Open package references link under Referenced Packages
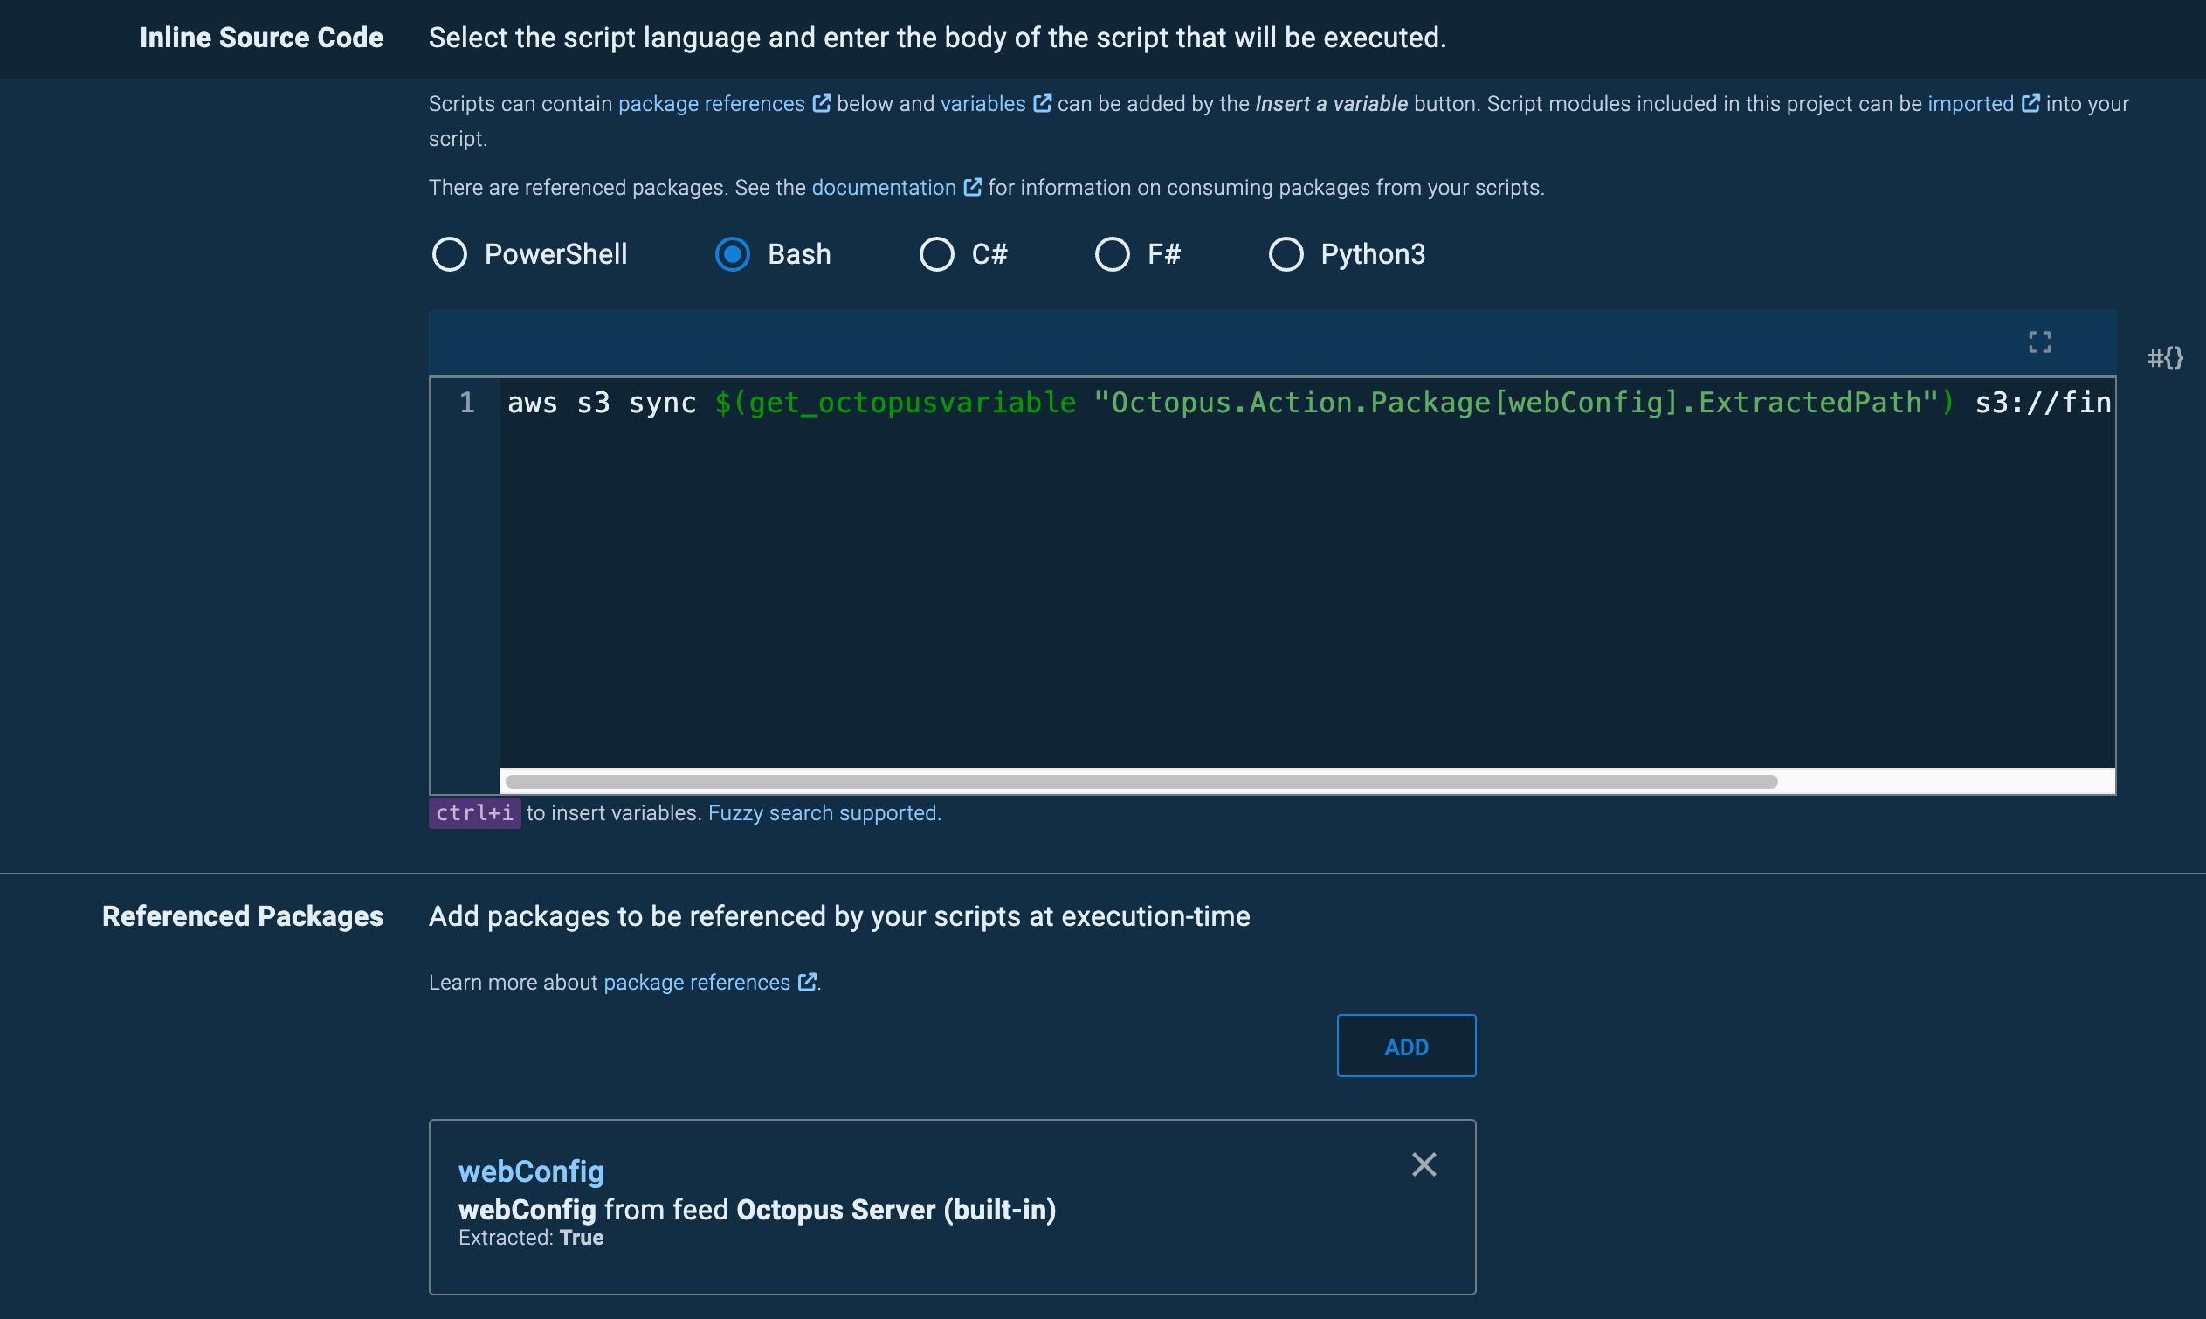2206x1319 pixels. point(697,982)
